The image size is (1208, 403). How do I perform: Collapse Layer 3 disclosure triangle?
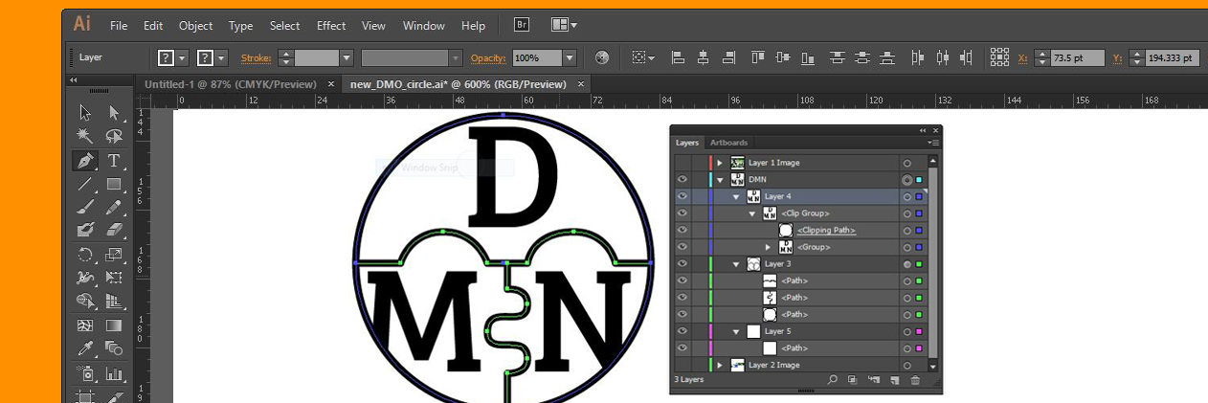click(736, 263)
